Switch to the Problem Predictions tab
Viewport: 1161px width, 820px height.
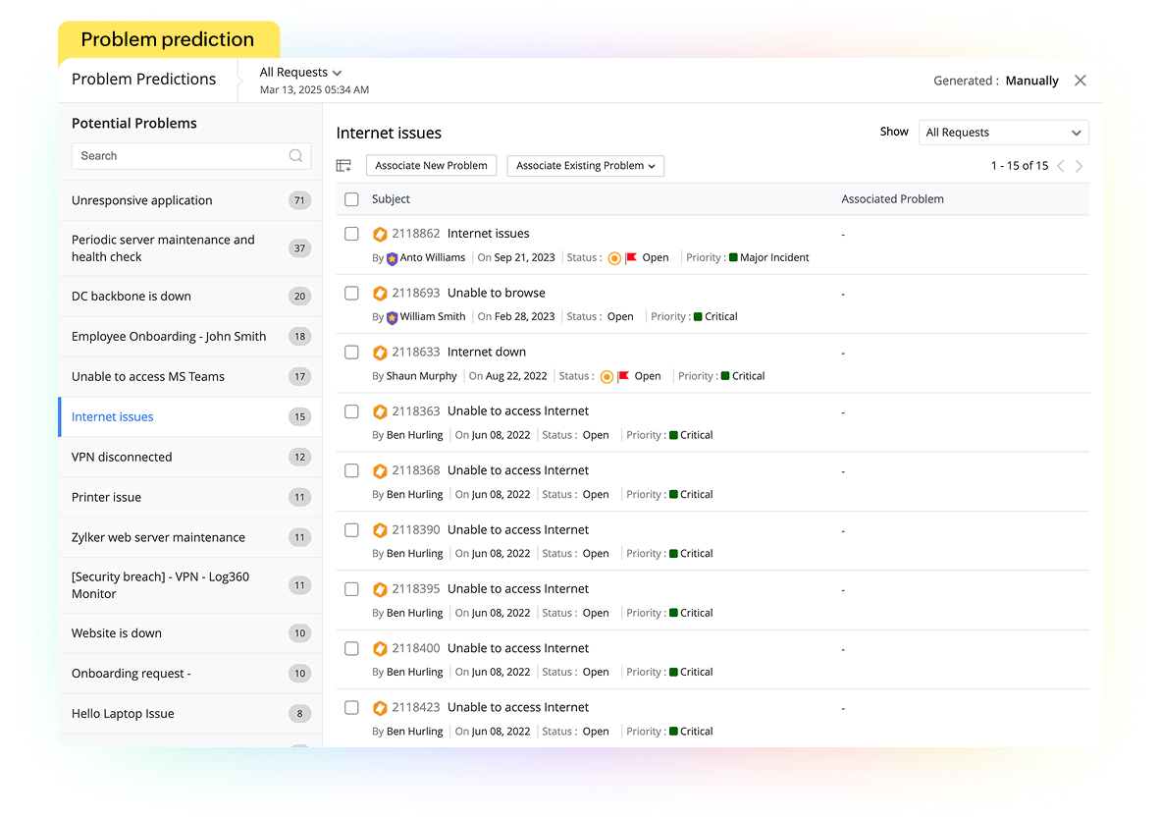pos(143,79)
